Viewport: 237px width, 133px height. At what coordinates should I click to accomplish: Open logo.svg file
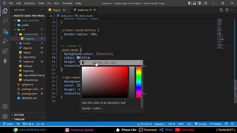point(28,71)
